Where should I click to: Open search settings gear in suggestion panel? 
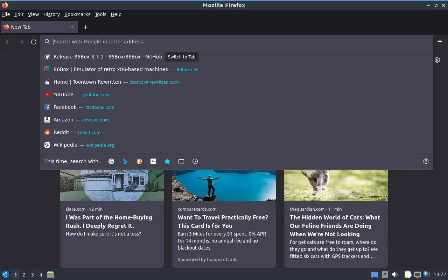point(426,161)
